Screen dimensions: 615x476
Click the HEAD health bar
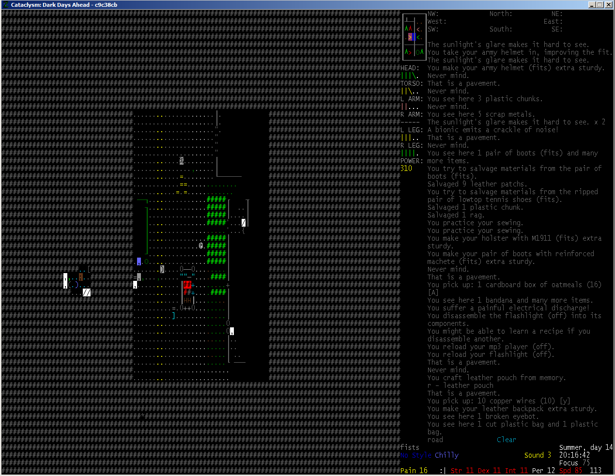point(410,76)
